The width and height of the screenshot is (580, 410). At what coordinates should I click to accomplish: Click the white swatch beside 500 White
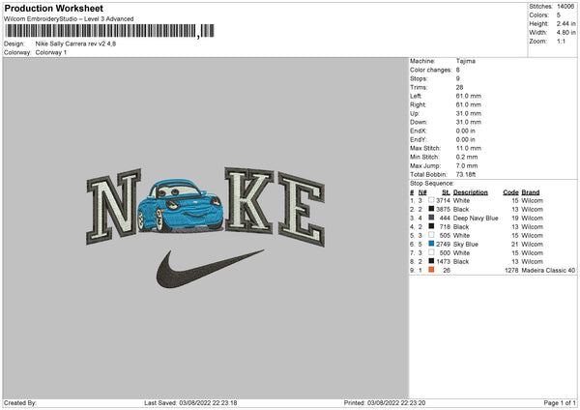(431, 252)
